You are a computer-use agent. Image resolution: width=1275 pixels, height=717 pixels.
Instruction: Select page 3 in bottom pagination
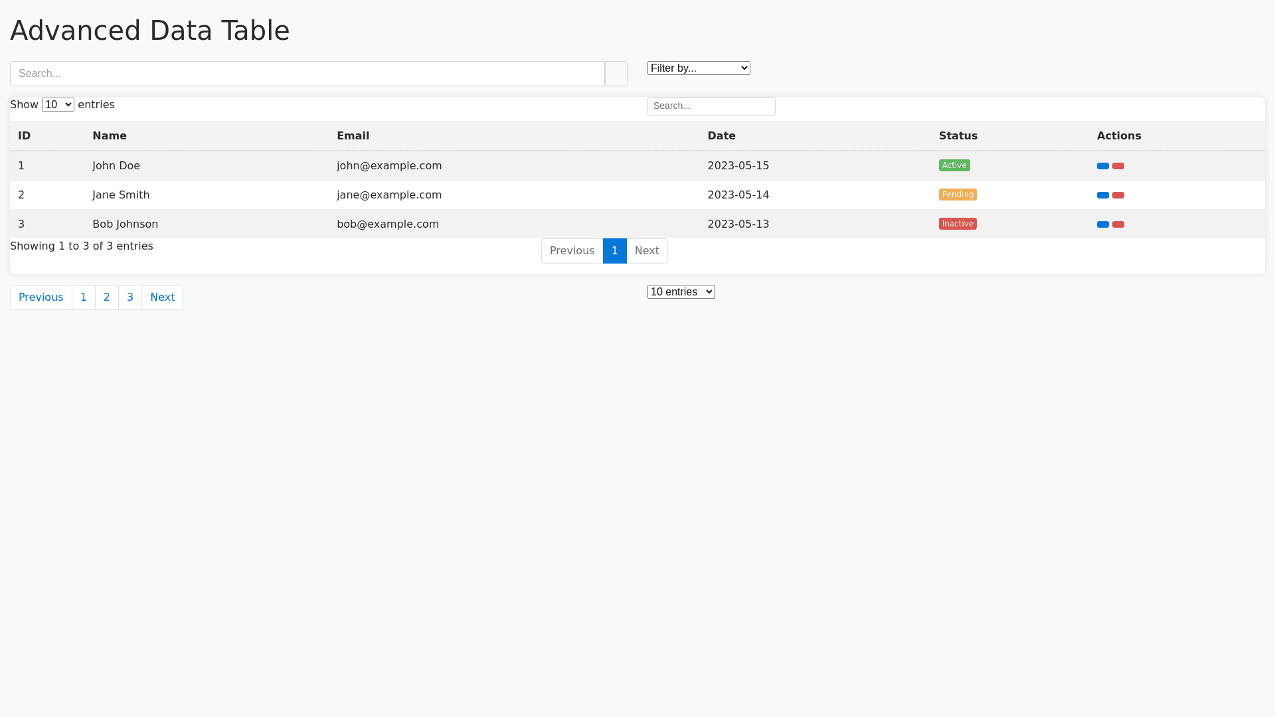click(x=130, y=297)
